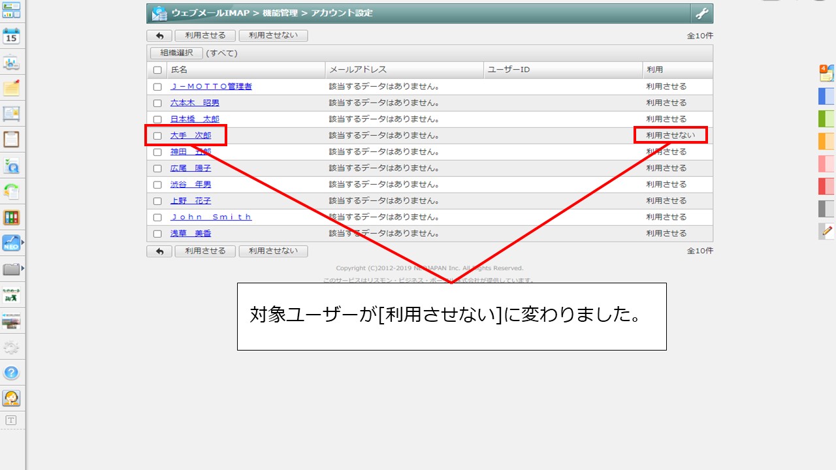
Task: Click the sticky notes icon with badge 4
Action: pos(827,73)
